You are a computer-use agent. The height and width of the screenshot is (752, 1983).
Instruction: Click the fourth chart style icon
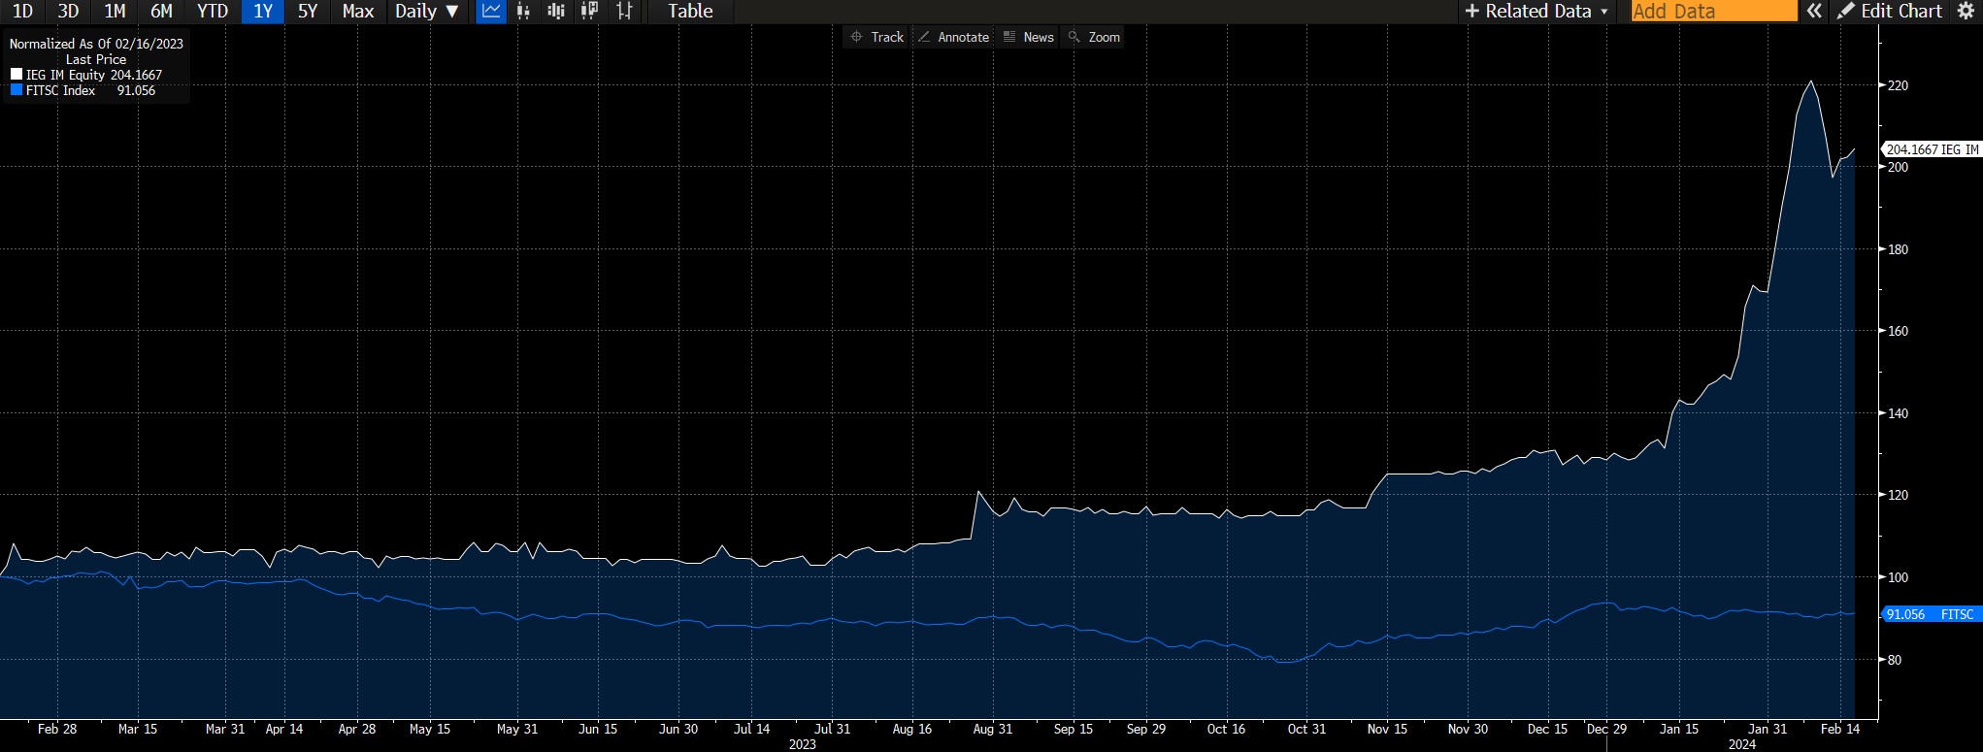[x=589, y=12]
